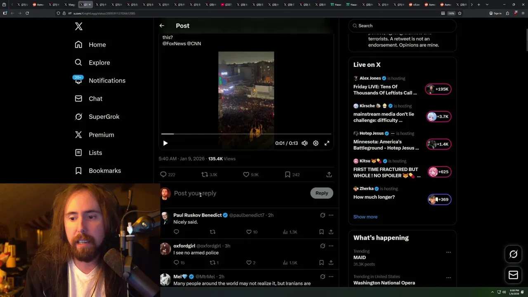
Task: Open oxfordgirl's profile
Action: 184,246
